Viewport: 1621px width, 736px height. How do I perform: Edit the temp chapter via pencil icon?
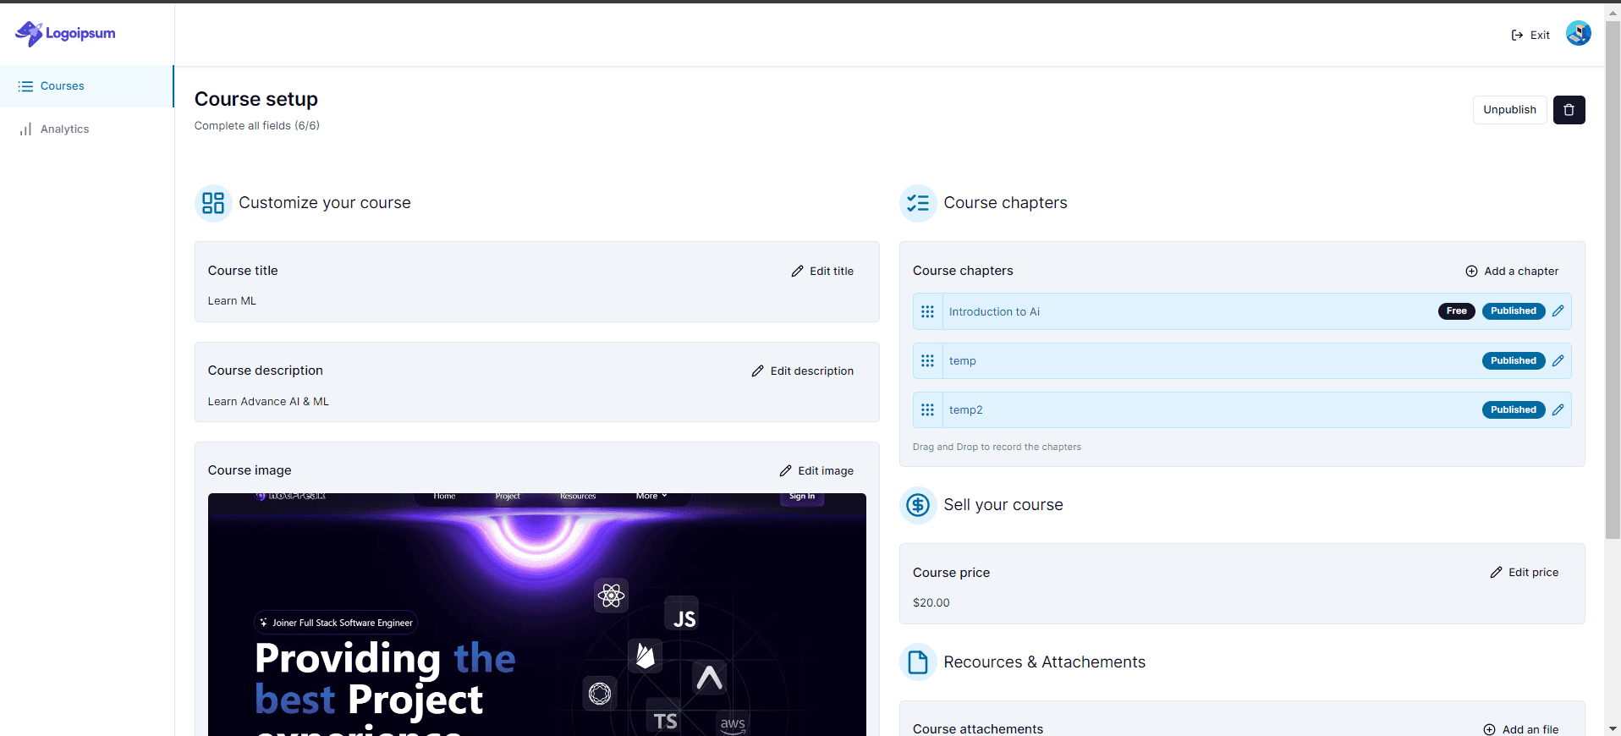tap(1558, 361)
